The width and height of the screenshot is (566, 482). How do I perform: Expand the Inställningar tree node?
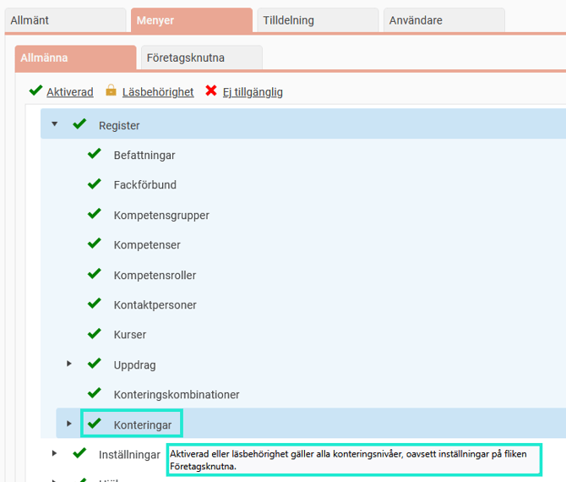click(x=55, y=453)
